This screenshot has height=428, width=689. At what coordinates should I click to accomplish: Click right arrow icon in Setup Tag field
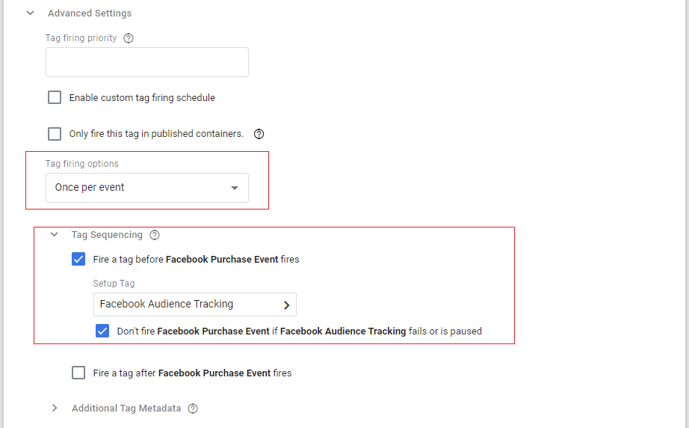tap(286, 305)
